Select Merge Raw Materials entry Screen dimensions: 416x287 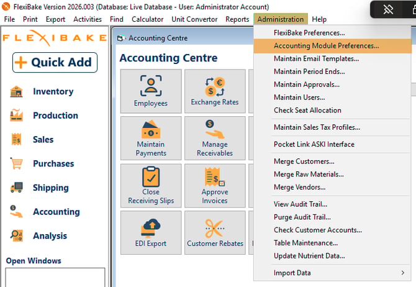332,175
